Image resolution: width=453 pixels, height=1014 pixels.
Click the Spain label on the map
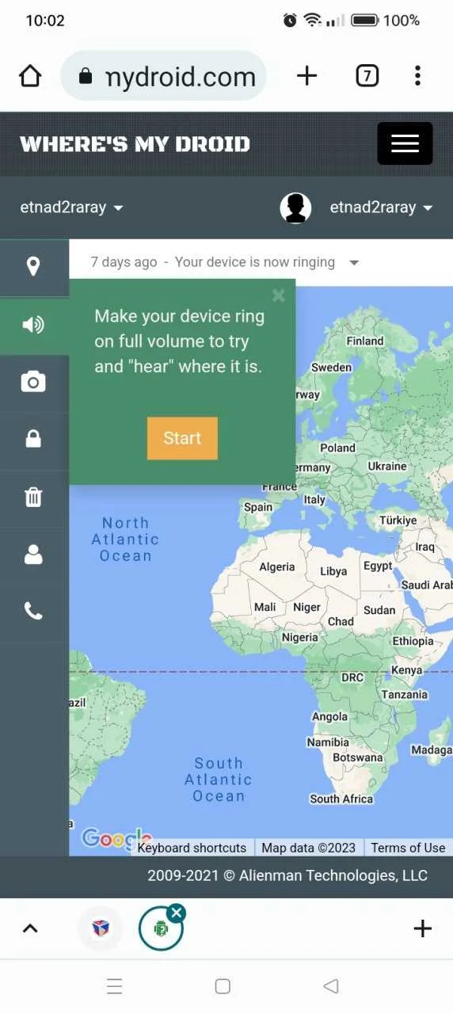(258, 508)
